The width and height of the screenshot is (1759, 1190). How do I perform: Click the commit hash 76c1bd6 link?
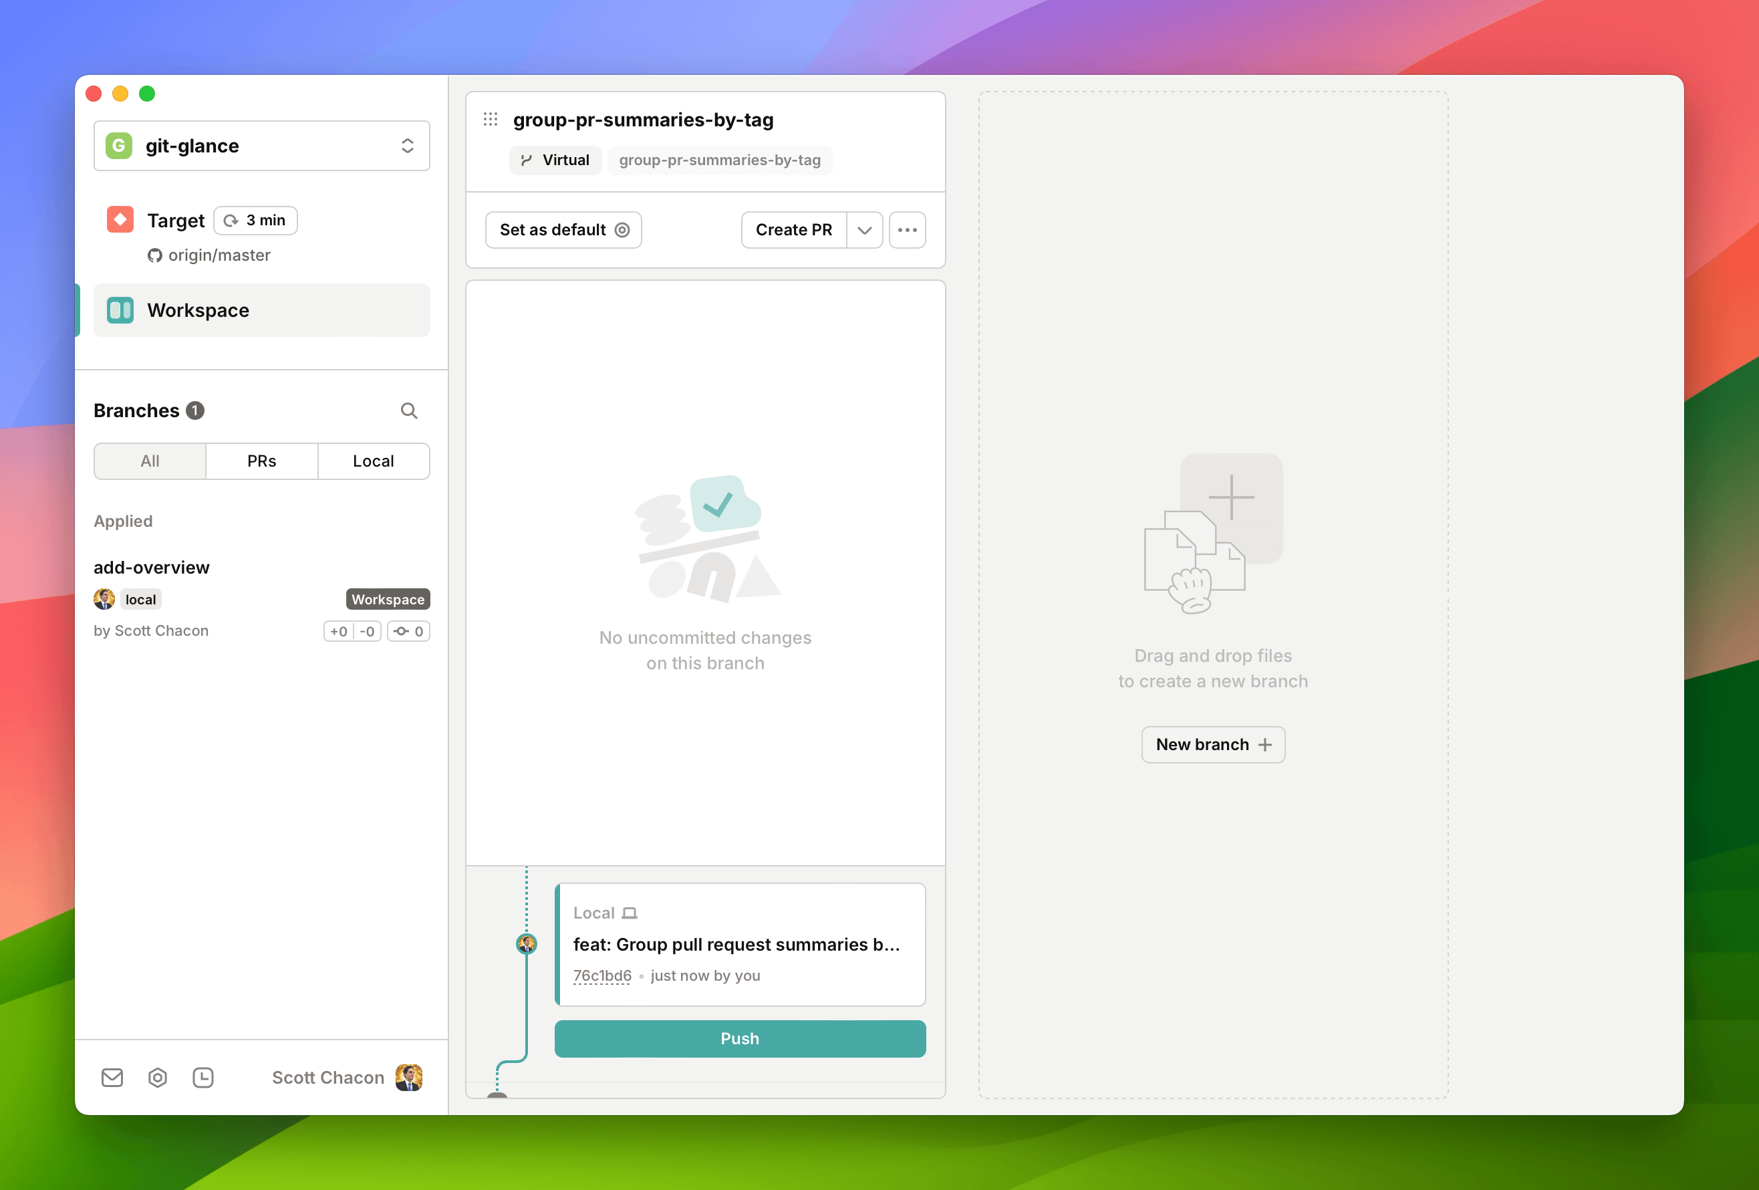click(601, 975)
